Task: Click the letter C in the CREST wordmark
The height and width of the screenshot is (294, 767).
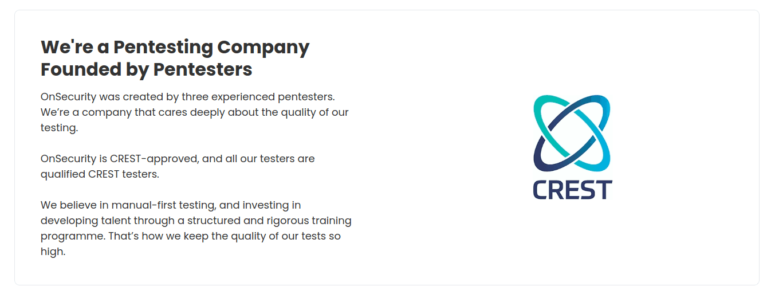Action: 541,190
